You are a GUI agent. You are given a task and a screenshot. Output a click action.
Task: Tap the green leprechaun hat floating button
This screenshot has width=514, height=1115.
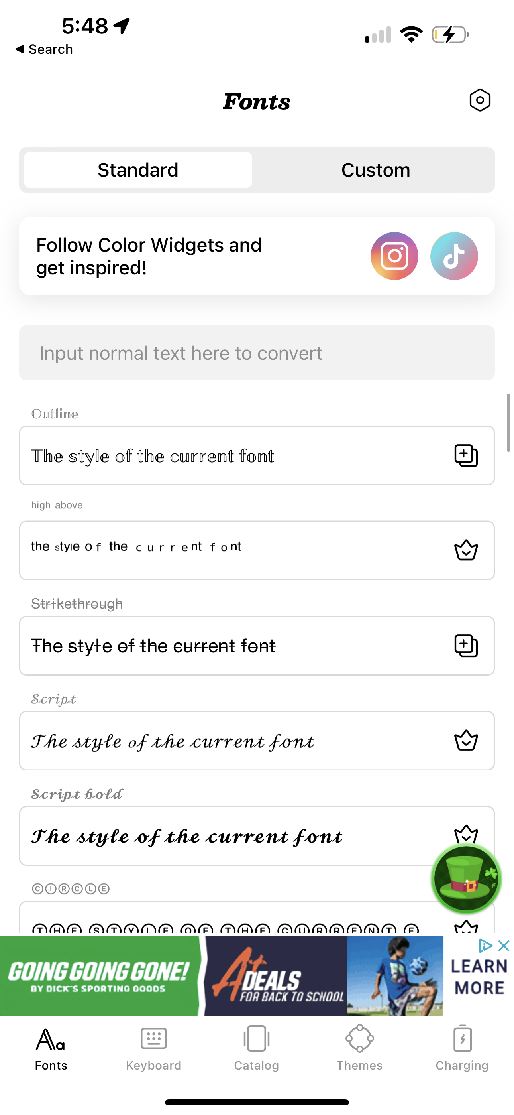(466, 879)
